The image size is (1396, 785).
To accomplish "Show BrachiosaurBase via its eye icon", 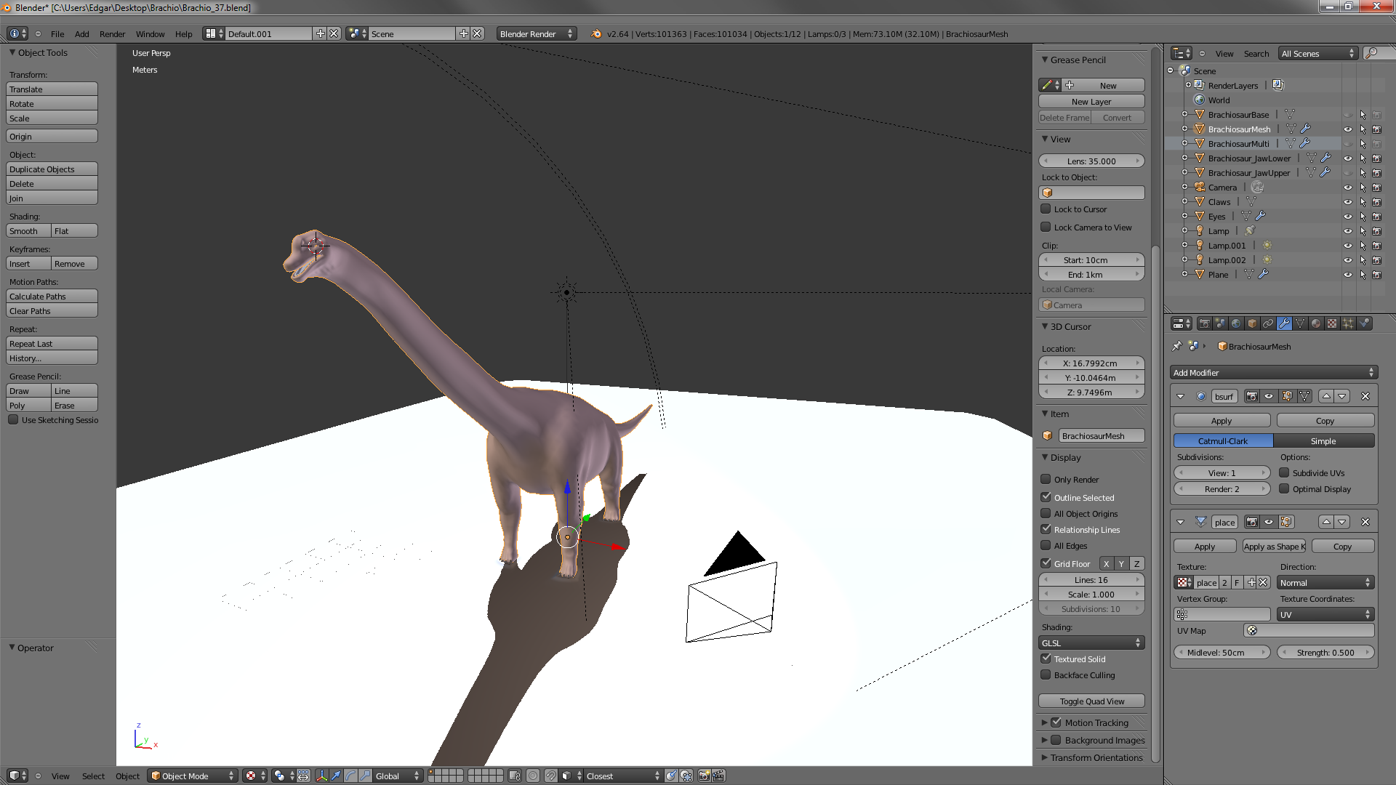I will (x=1347, y=115).
